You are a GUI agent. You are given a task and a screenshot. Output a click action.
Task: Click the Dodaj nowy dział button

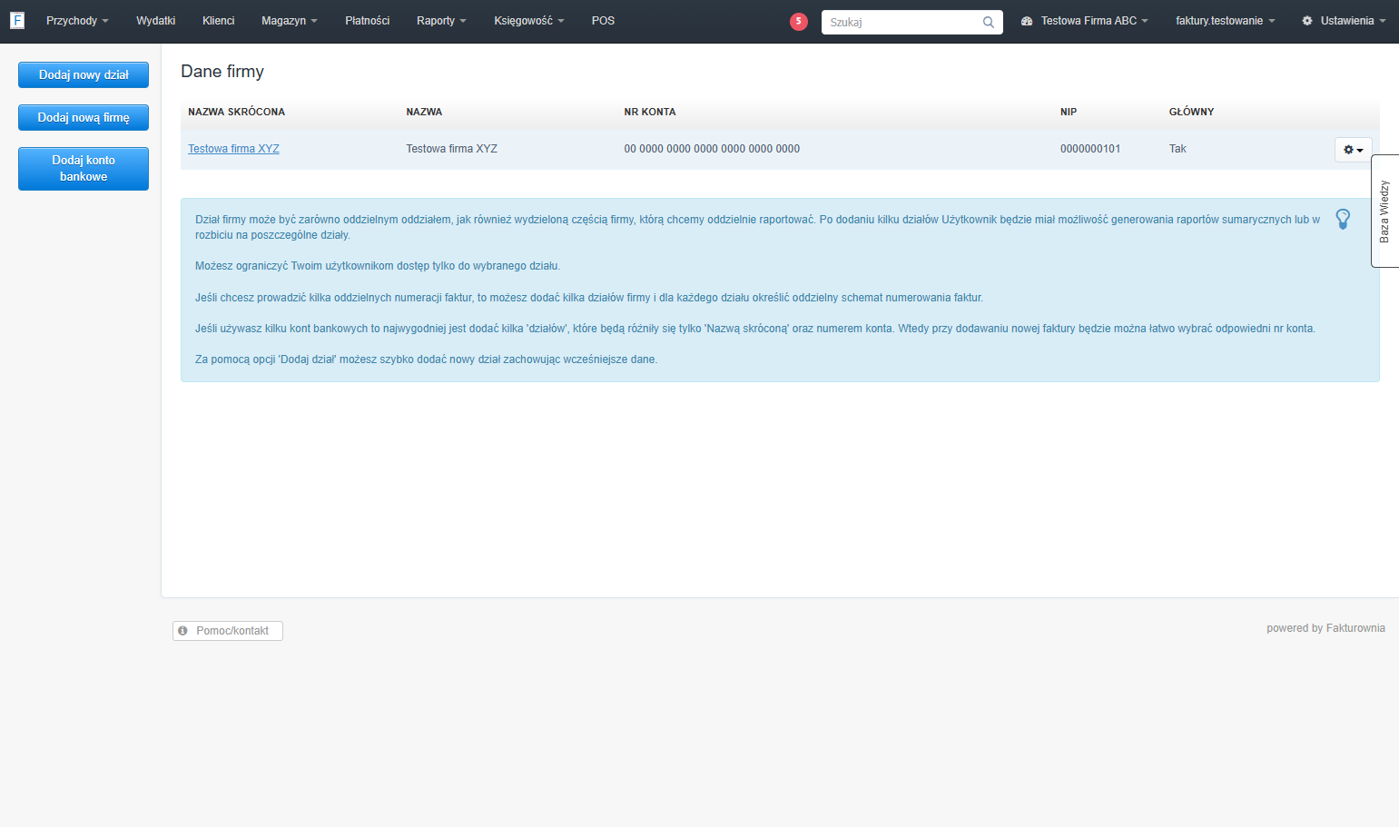(x=84, y=75)
